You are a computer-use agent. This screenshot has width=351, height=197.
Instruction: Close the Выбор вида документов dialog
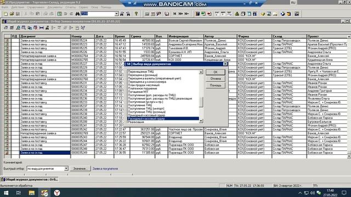(225, 64)
